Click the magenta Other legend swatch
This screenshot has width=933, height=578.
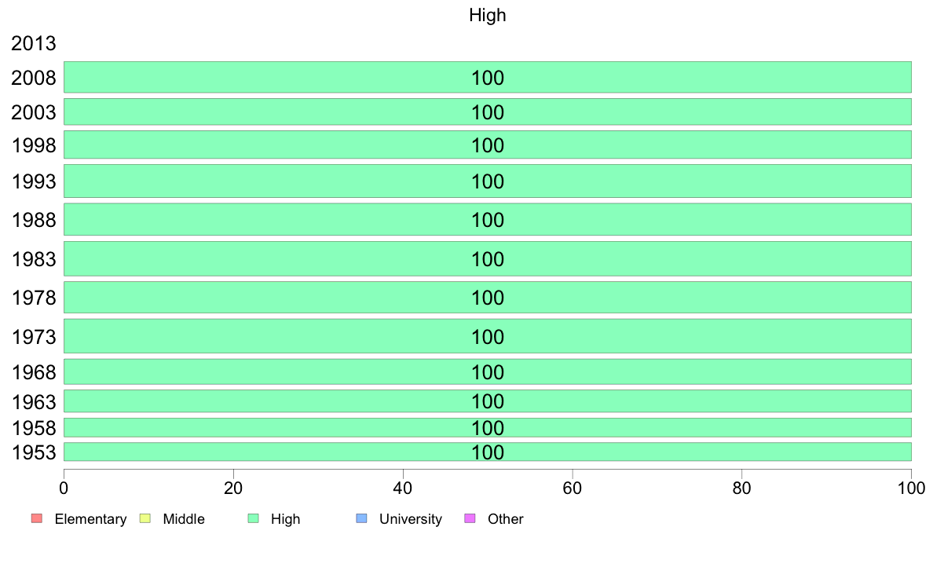pos(470,518)
